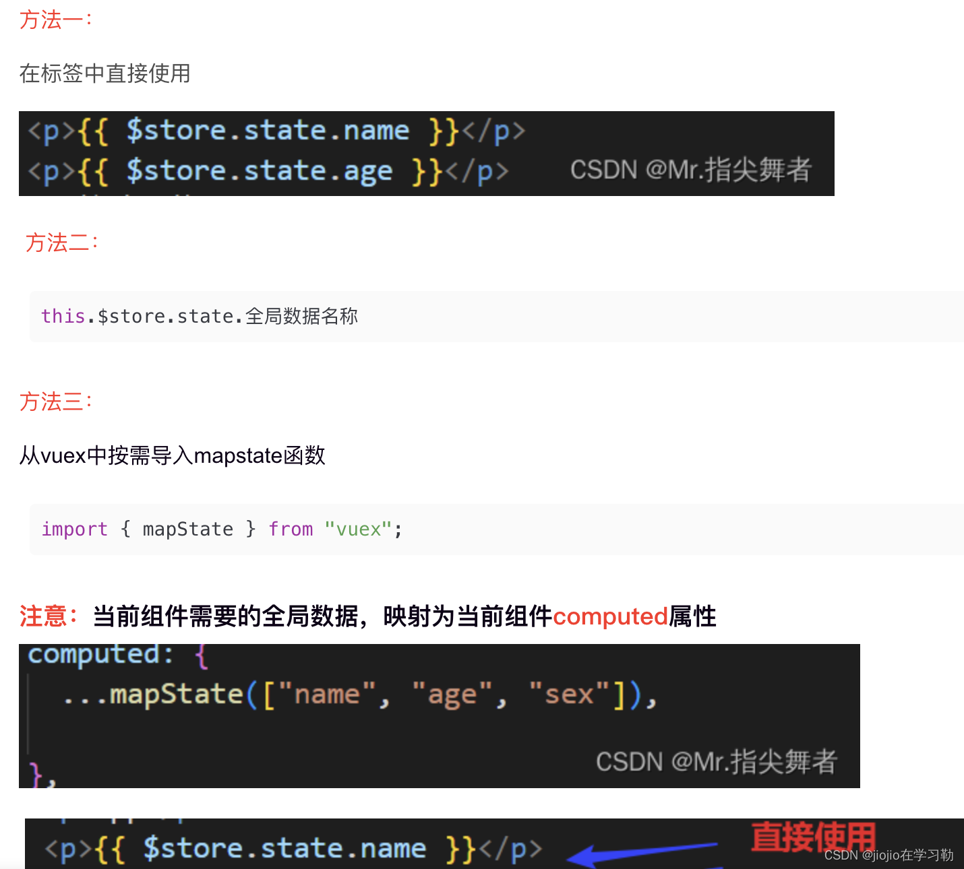Image resolution: width=964 pixels, height=869 pixels.
Task: Open the $store.state.name and age code screenshot
Action: tap(427, 154)
